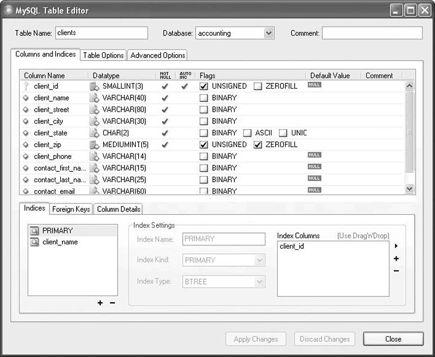Viewport: 435px width, 357px height.
Task: Uncheck UNSIGNED flag for client_id
Action: click(203, 86)
